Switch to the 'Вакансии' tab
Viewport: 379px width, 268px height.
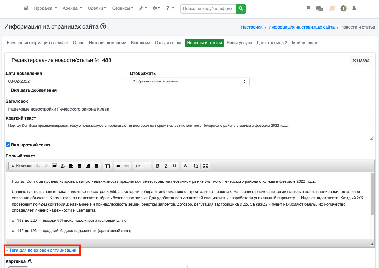140,43
